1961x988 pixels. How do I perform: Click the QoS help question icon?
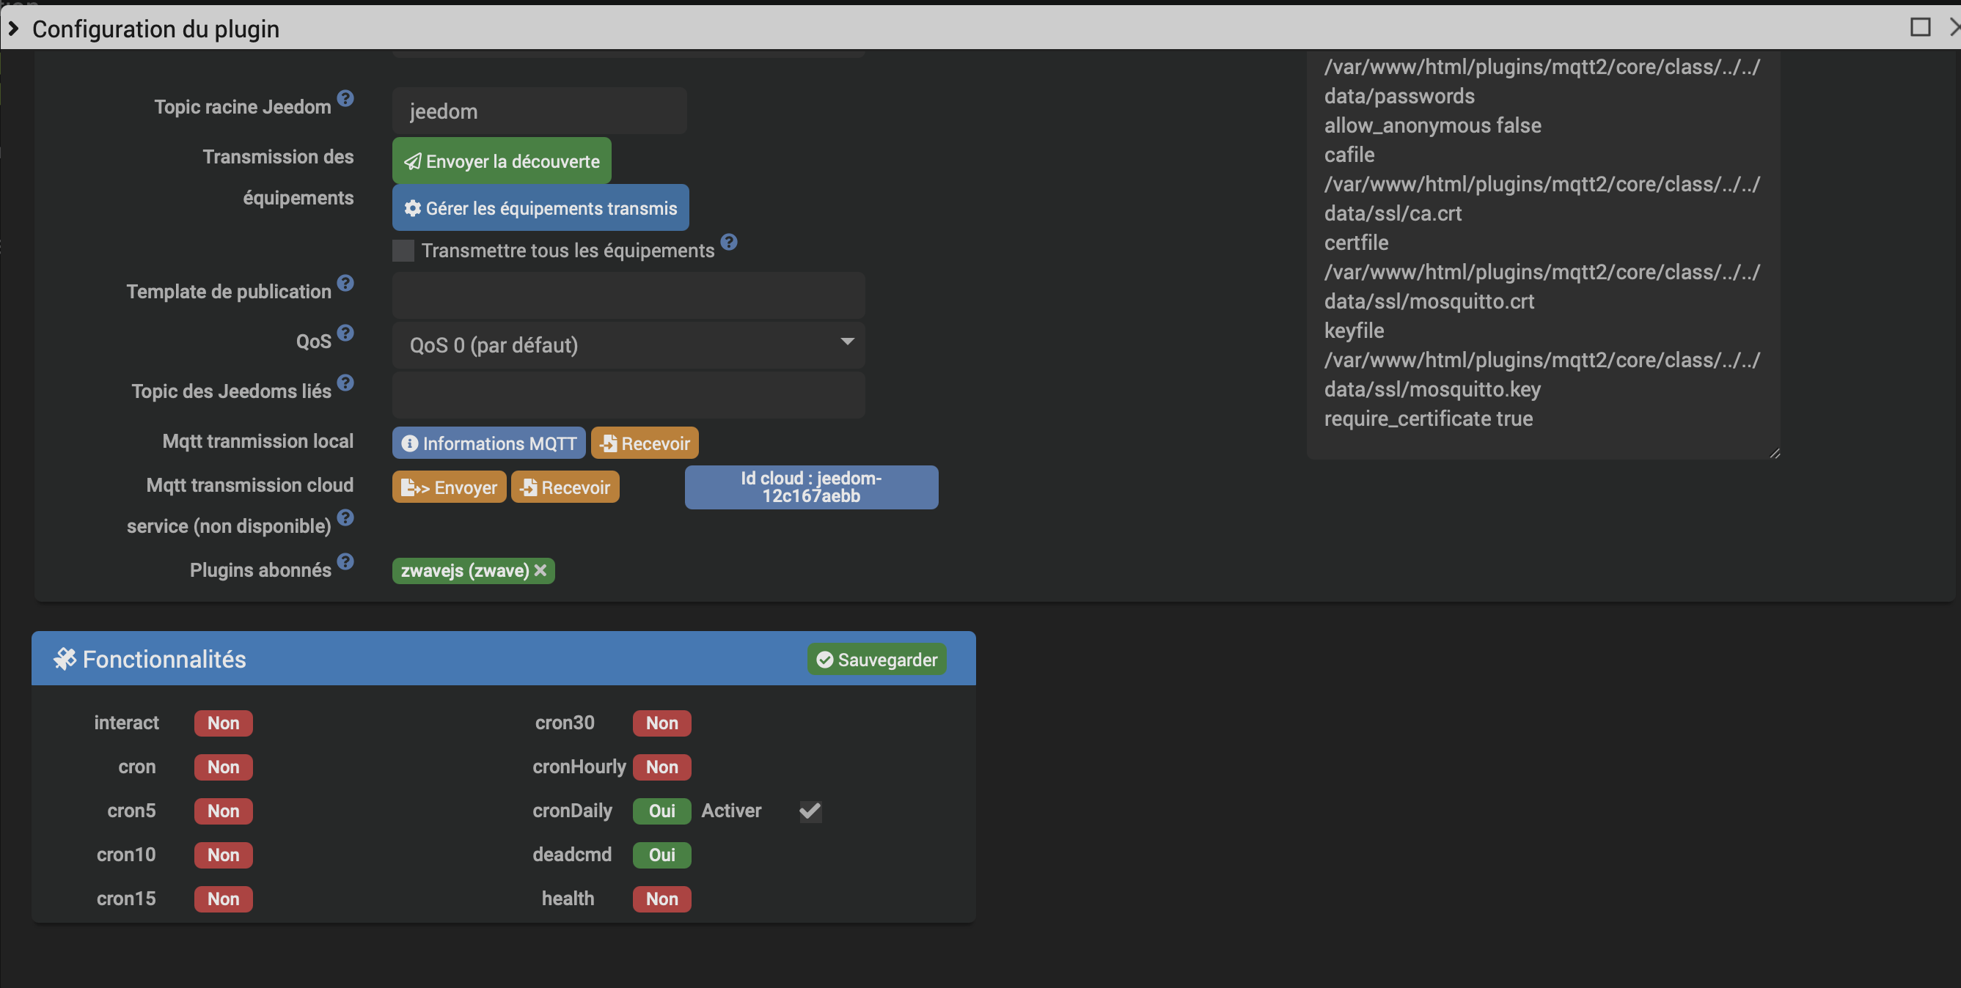[345, 332]
